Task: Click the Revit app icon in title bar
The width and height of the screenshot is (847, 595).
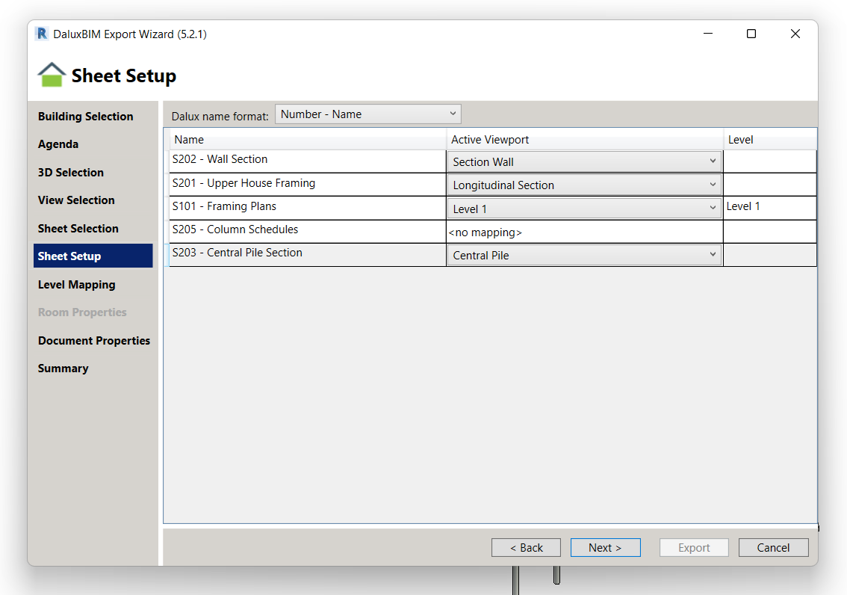Action: (x=42, y=34)
